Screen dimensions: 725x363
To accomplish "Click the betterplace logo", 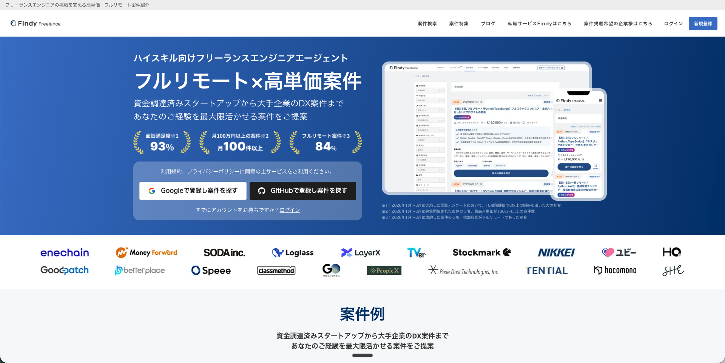I will tap(140, 270).
